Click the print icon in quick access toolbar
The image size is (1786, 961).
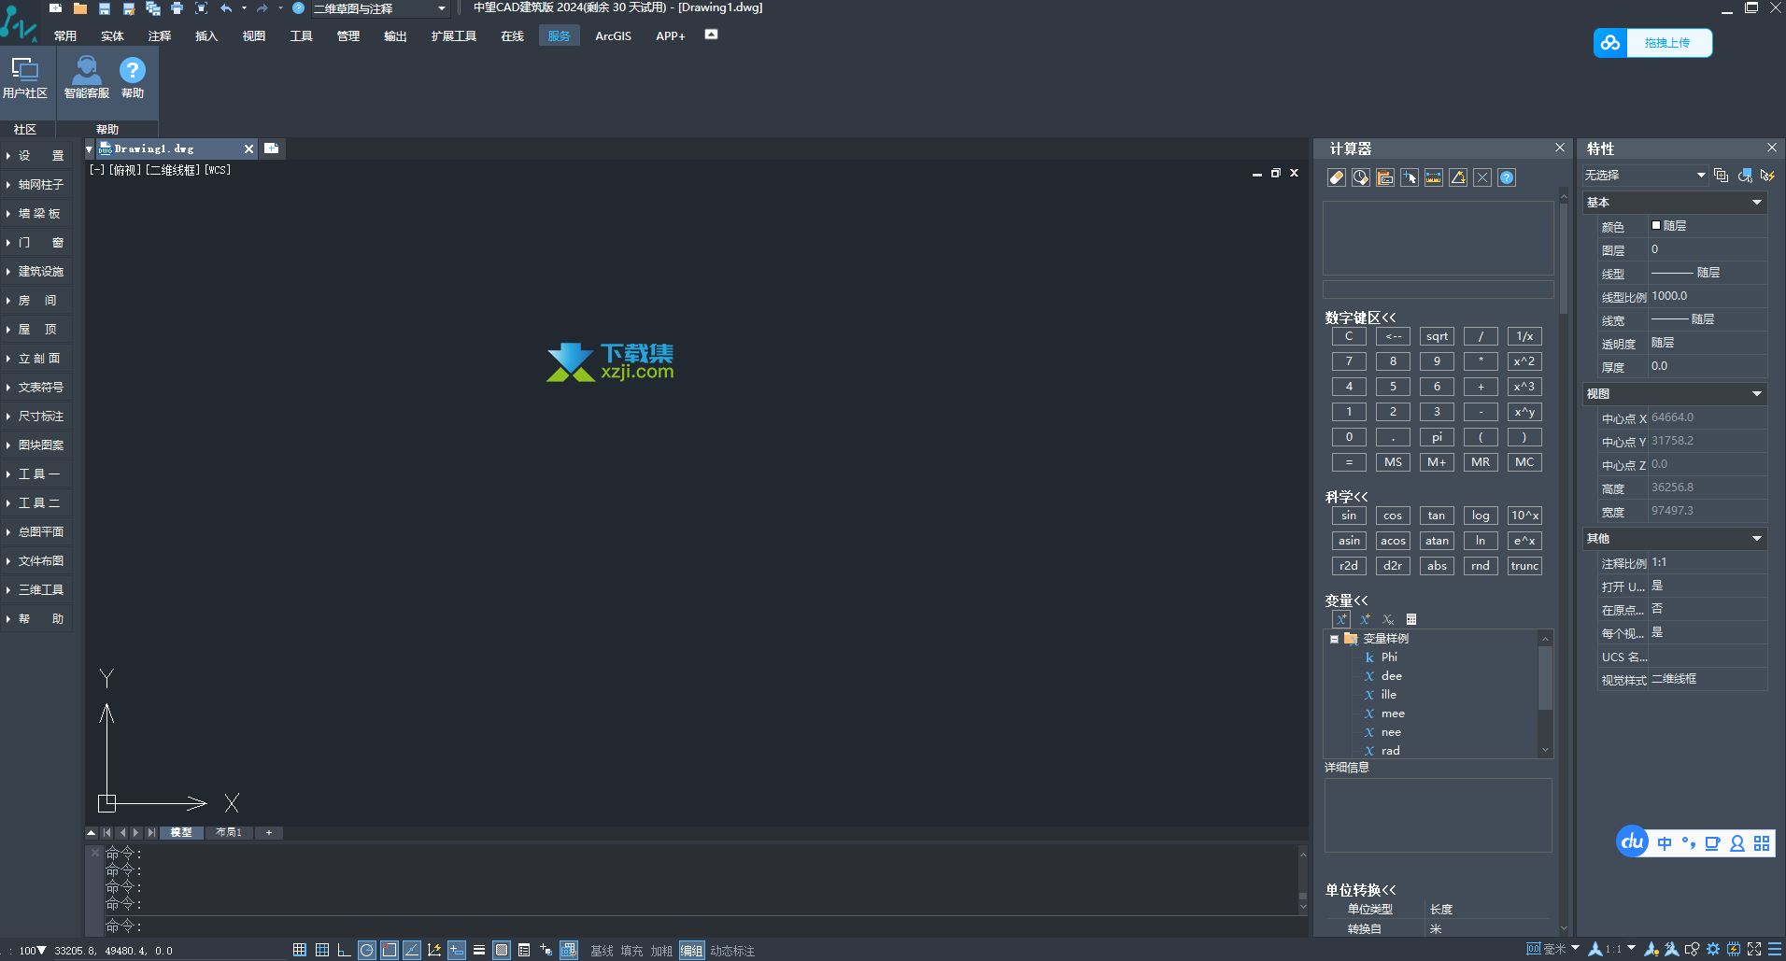(x=177, y=8)
